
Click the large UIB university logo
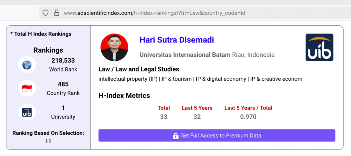coord(319,48)
